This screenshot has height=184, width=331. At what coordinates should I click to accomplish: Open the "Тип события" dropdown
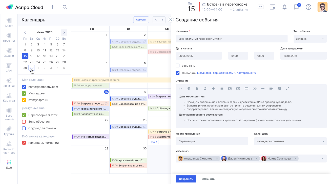pyautogui.click(x=310, y=39)
